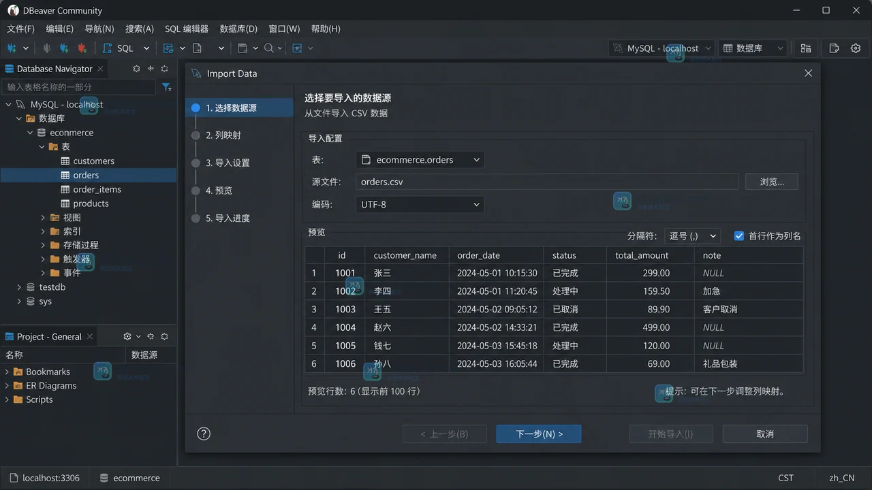The height and width of the screenshot is (490, 872).
Task: Click the 源文件 orders.csv field
Action: [547, 182]
